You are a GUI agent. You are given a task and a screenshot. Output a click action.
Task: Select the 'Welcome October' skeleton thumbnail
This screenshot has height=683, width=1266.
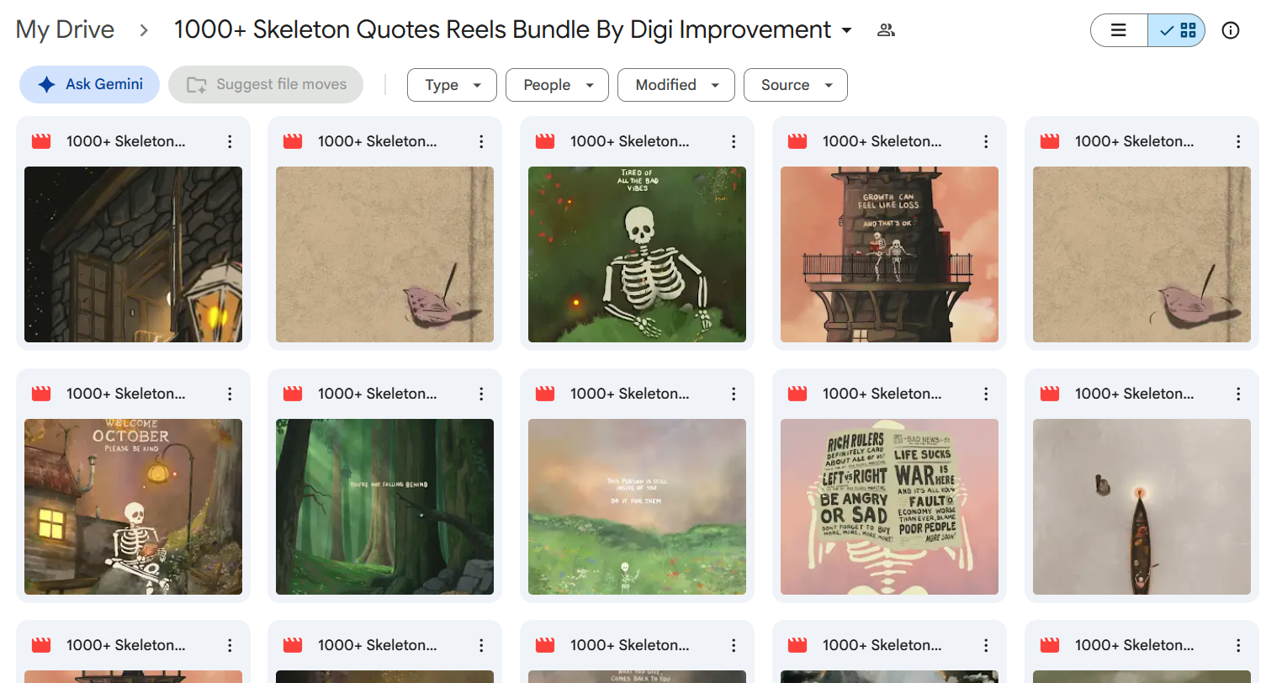click(x=133, y=506)
